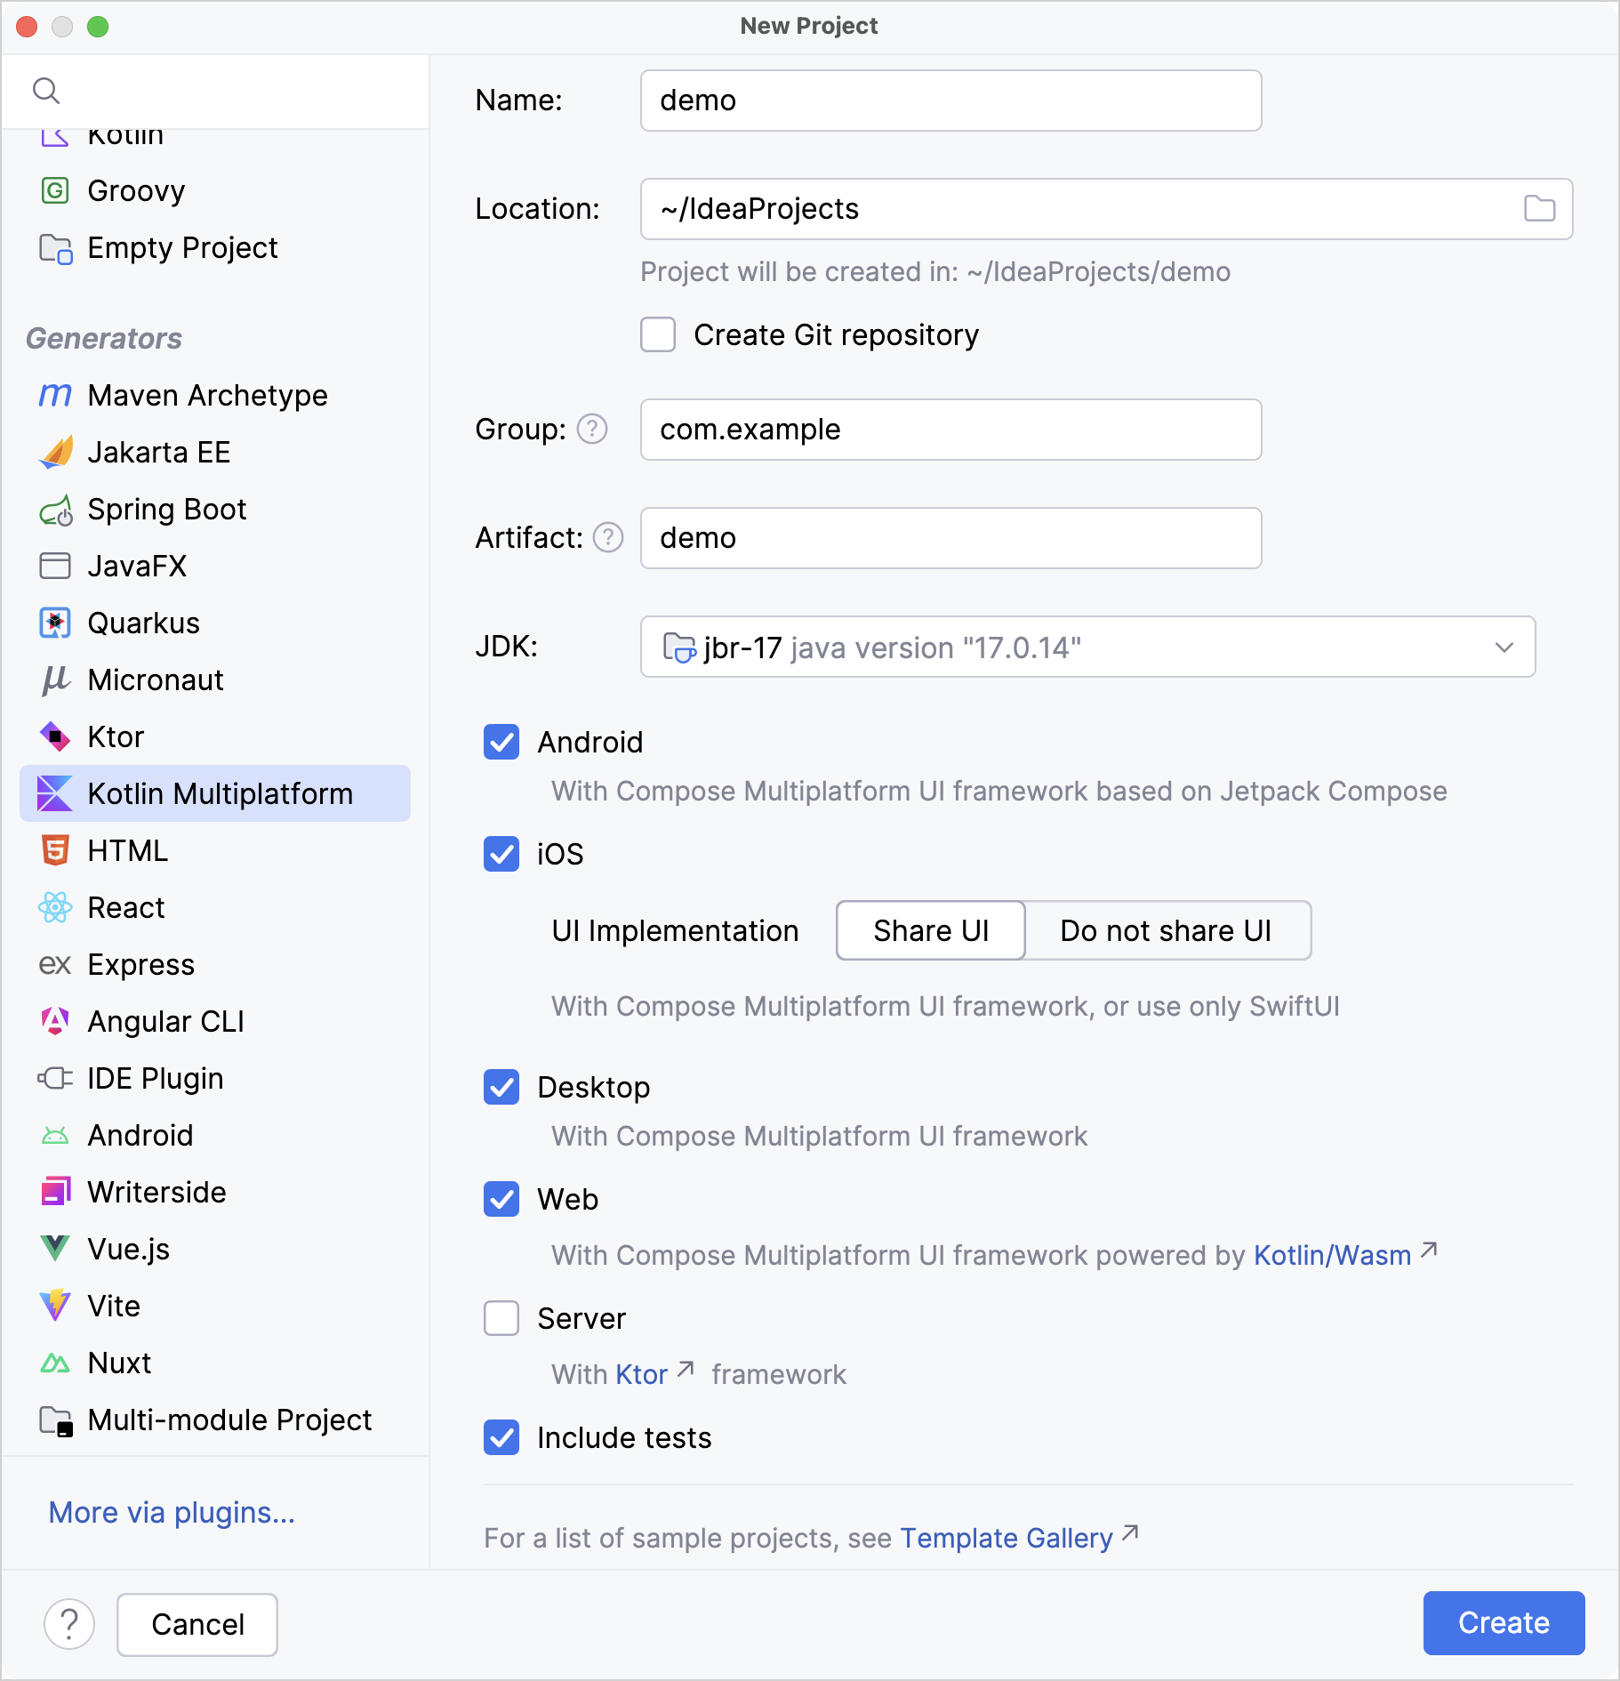Browse for a project location with the folder icon

tap(1539, 209)
